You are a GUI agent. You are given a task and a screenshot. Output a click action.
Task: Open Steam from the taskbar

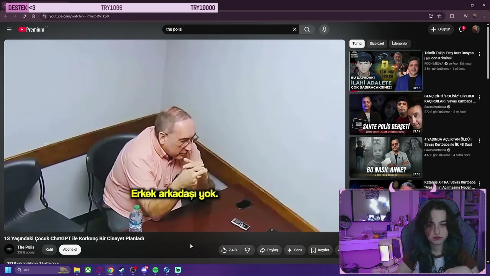122,270
